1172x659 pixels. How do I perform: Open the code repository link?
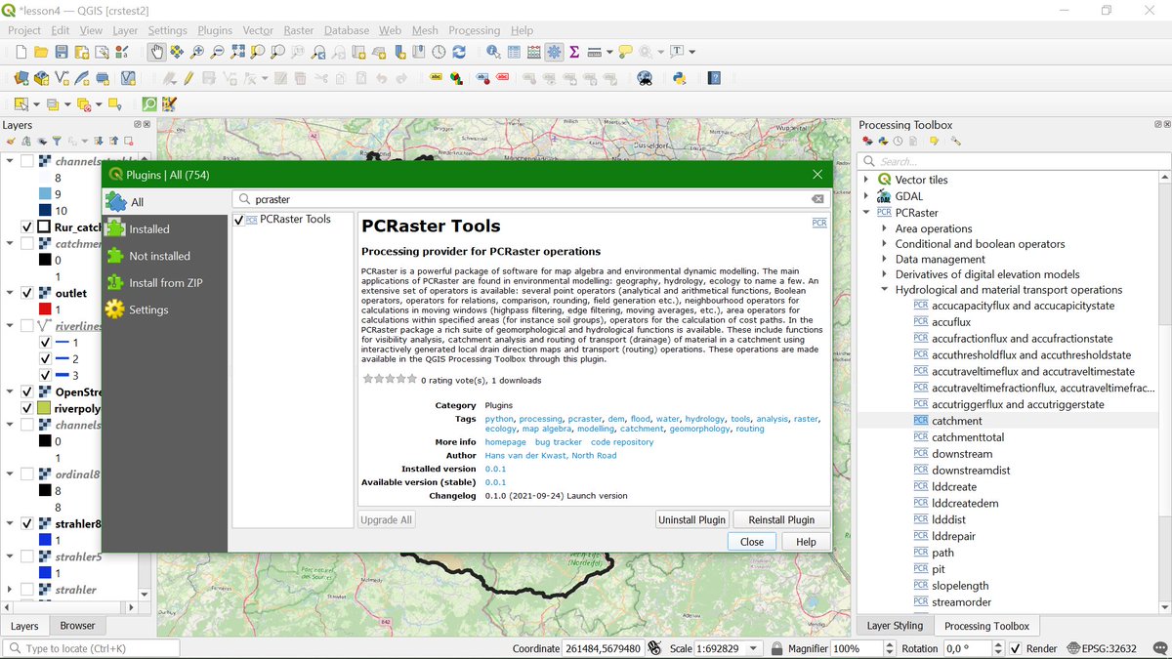[622, 442]
